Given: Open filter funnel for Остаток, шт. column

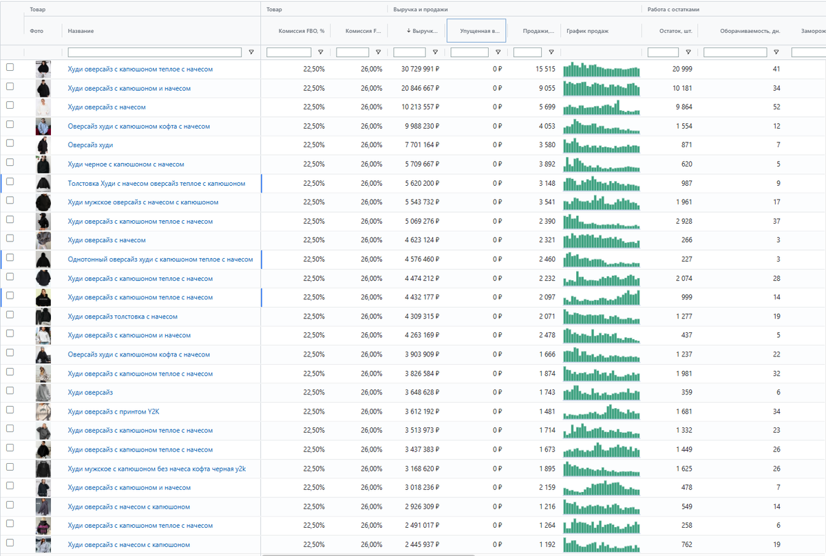Looking at the screenshot, I should [688, 52].
